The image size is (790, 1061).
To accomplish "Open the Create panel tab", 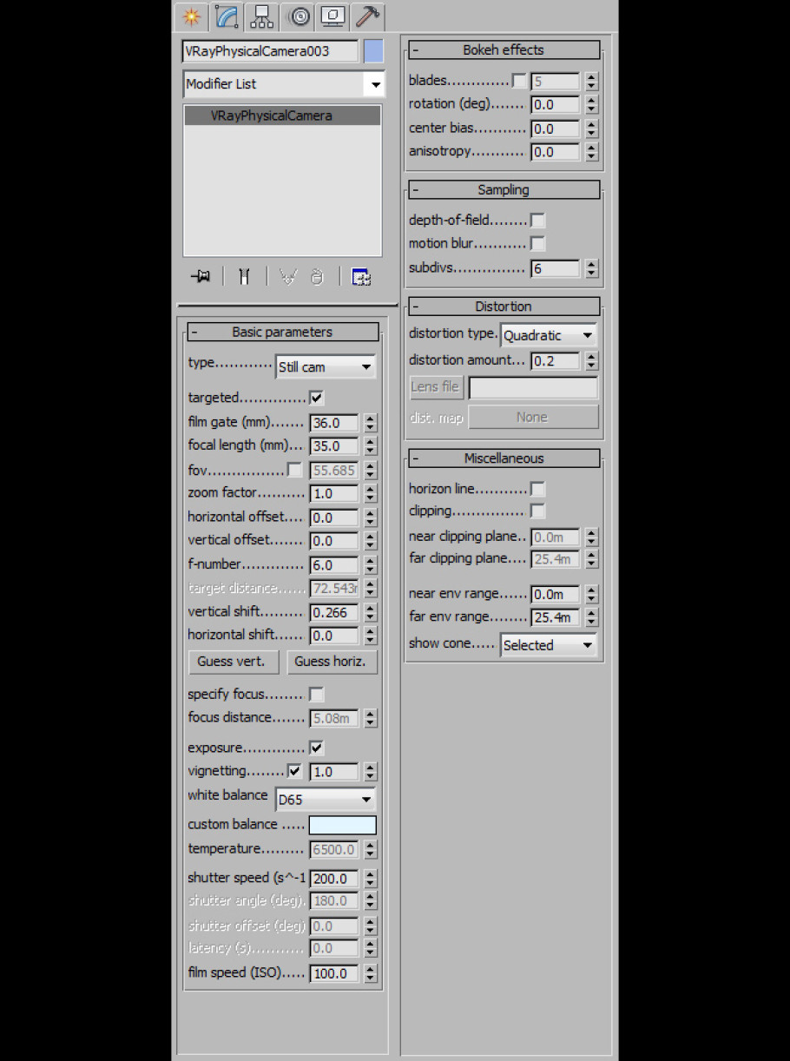I will point(191,16).
